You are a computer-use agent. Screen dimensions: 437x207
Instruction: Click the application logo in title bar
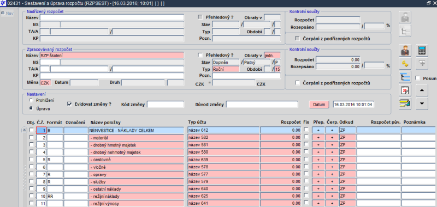3,3
